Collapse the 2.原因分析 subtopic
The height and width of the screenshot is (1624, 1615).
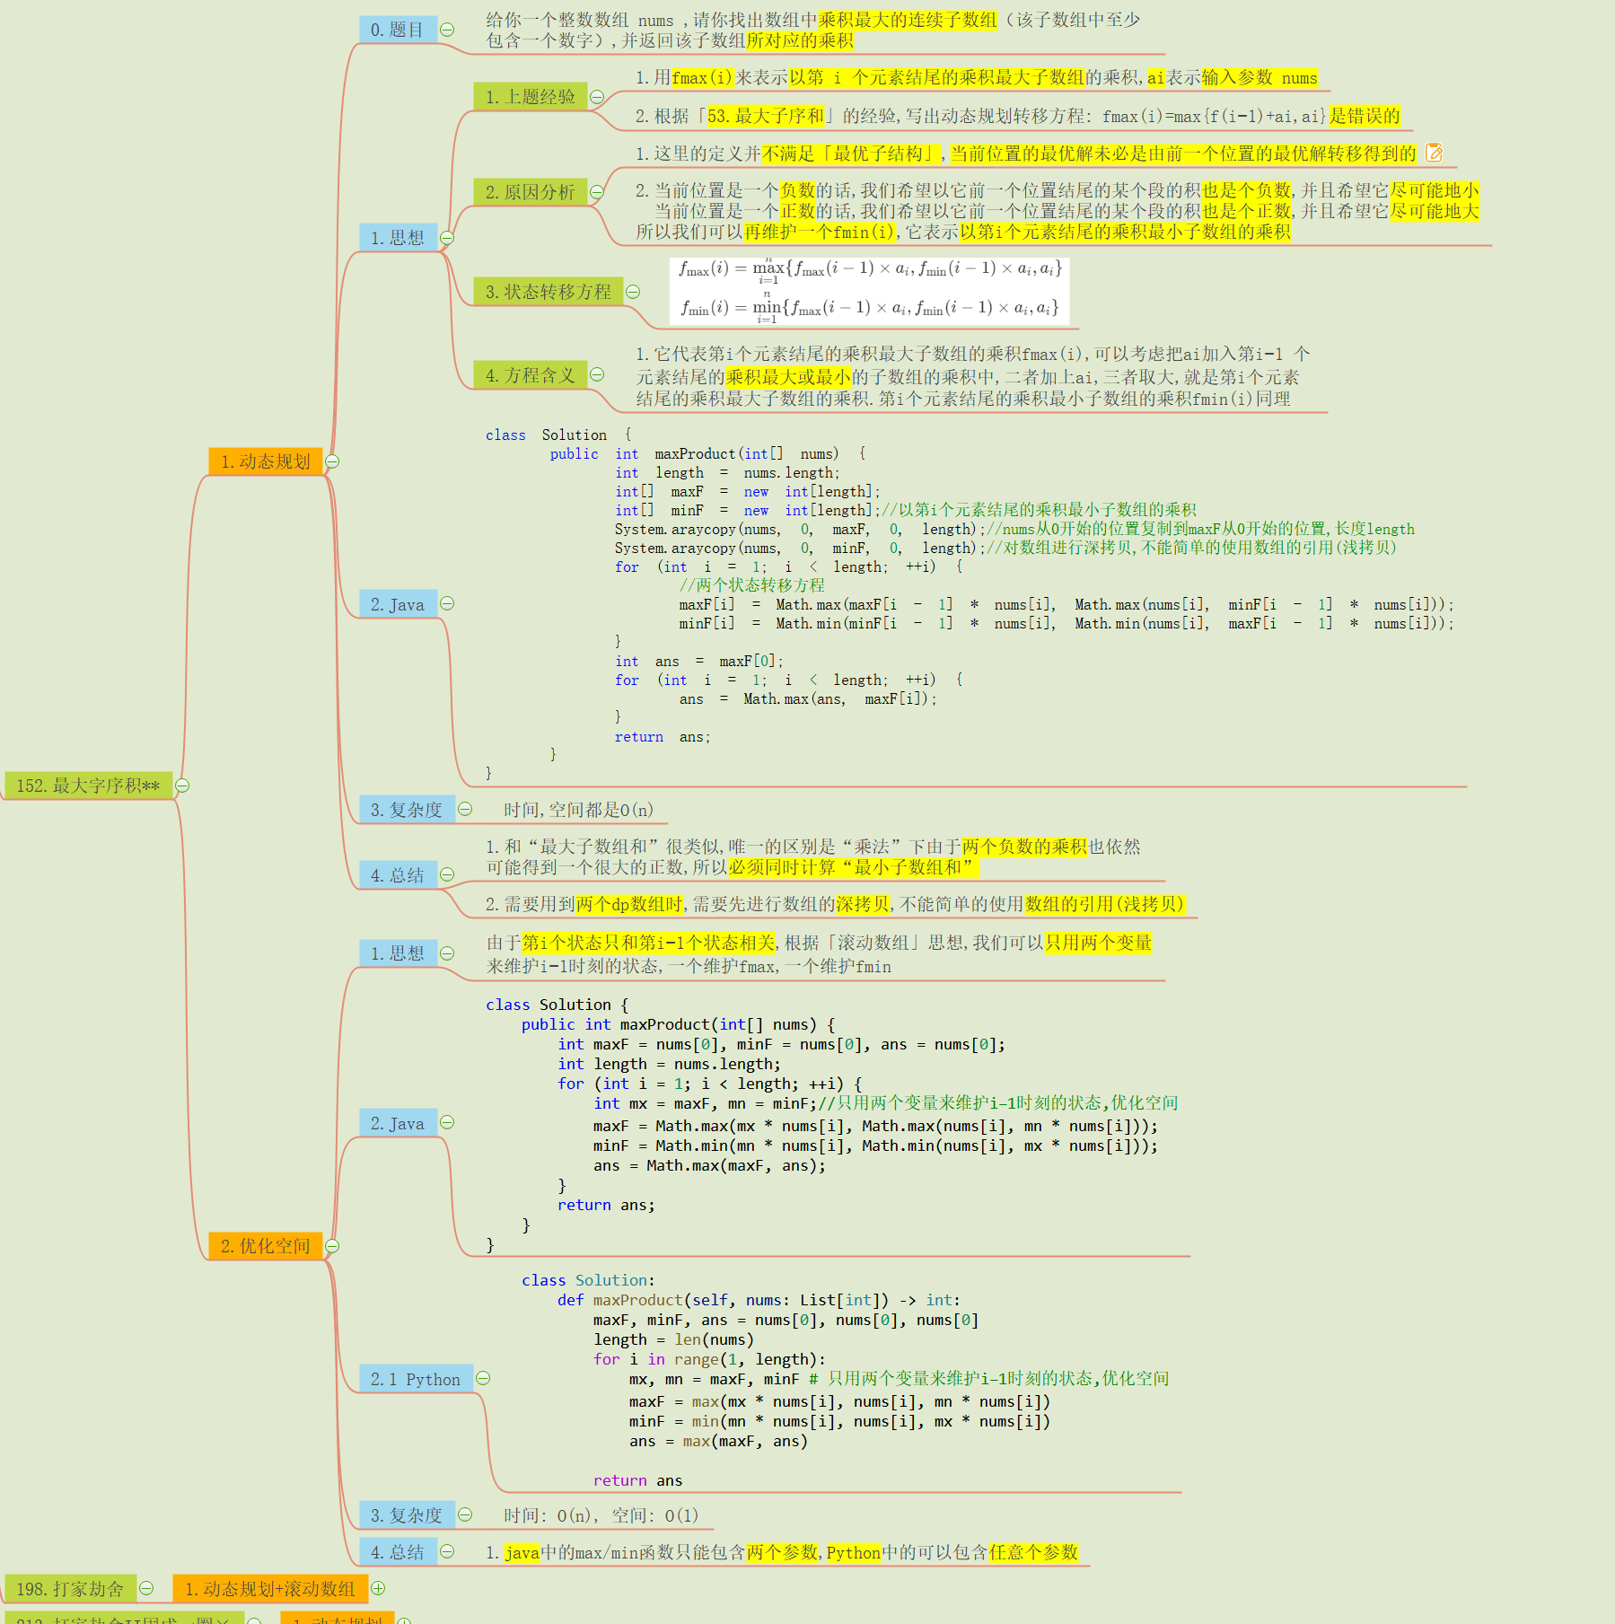(597, 192)
